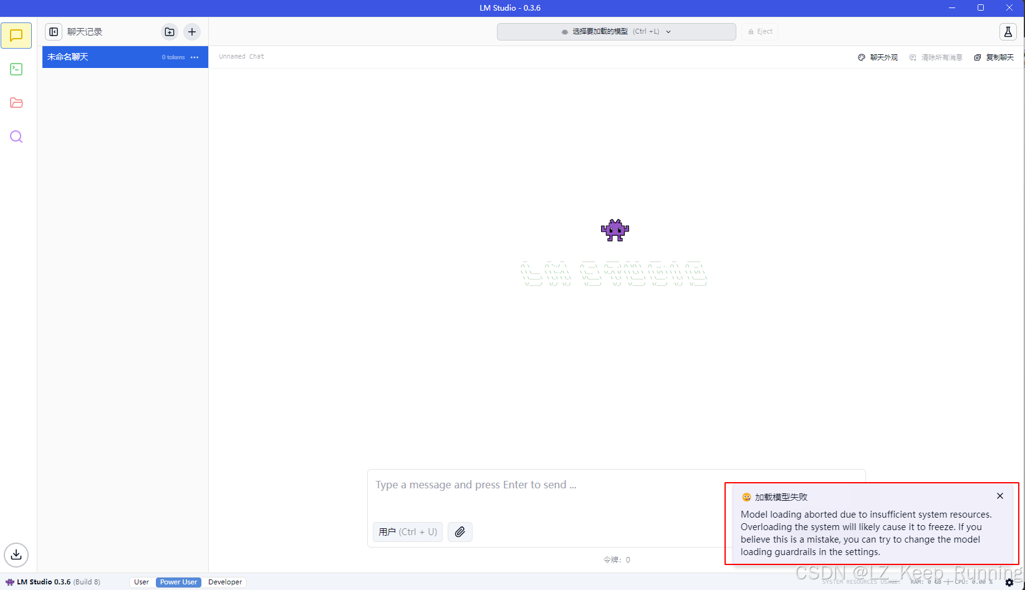Switch to Power User mode
1025x590 pixels.
tap(178, 582)
